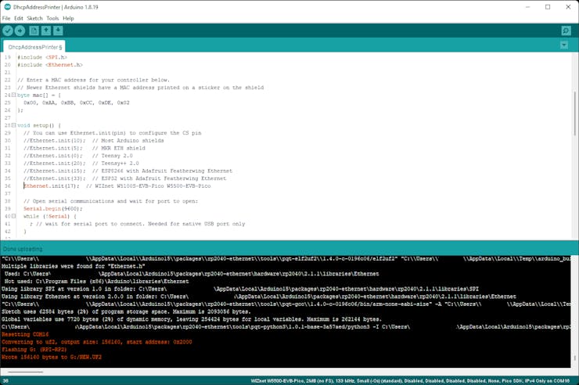Click the 'Newer Ethernet shields' comment line
This screenshot has width=579, height=385.
click(140, 88)
